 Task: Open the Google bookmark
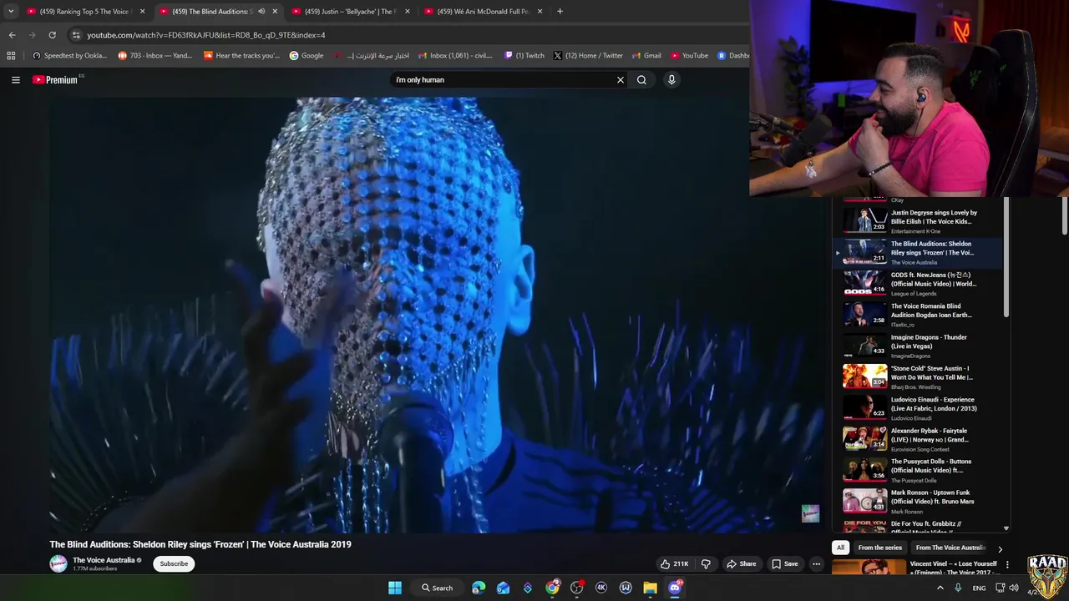(307, 56)
